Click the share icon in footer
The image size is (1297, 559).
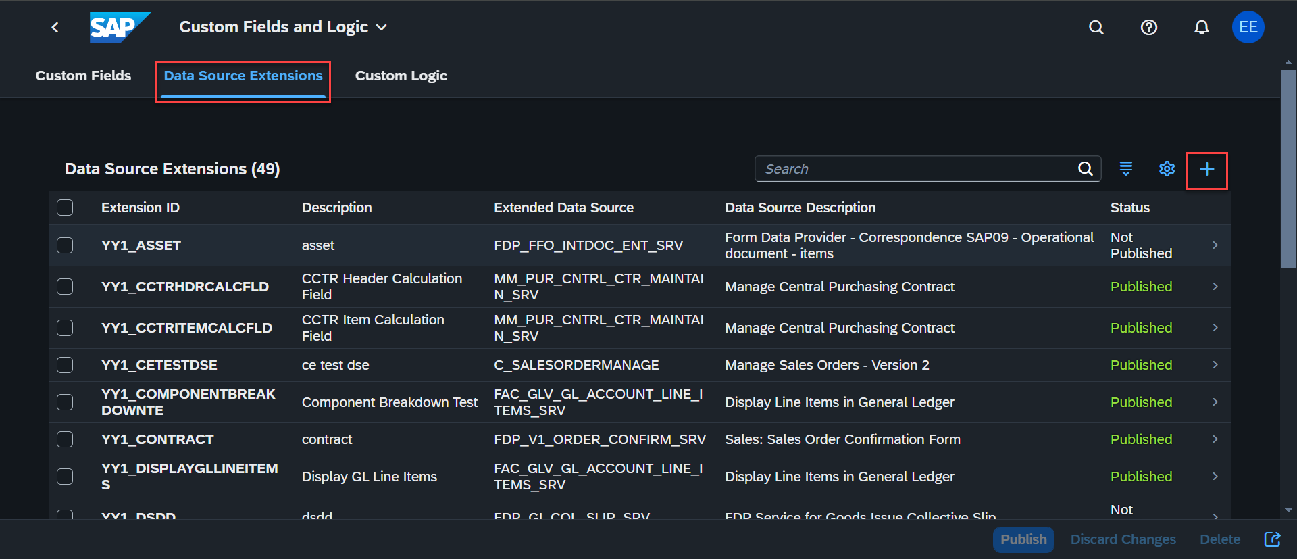(x=1273, y=539)
